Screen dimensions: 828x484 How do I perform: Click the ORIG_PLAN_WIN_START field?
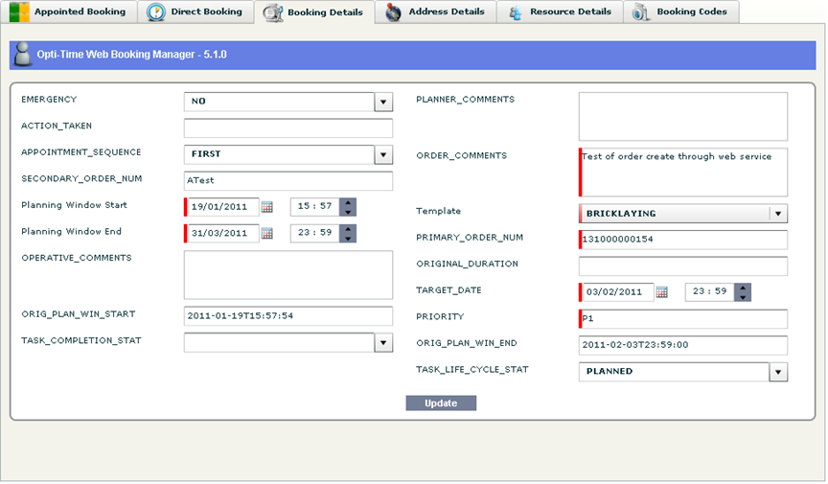[288, 316]
